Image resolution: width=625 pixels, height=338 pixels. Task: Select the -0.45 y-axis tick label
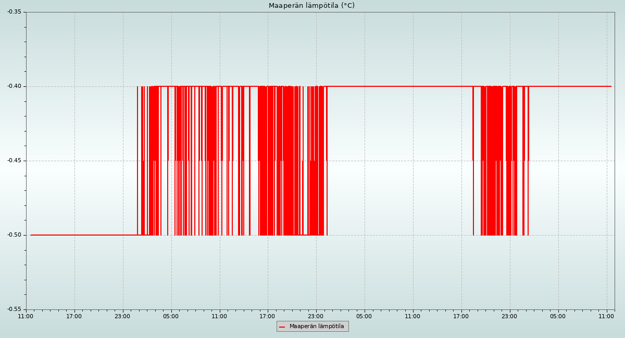point(15,161)
